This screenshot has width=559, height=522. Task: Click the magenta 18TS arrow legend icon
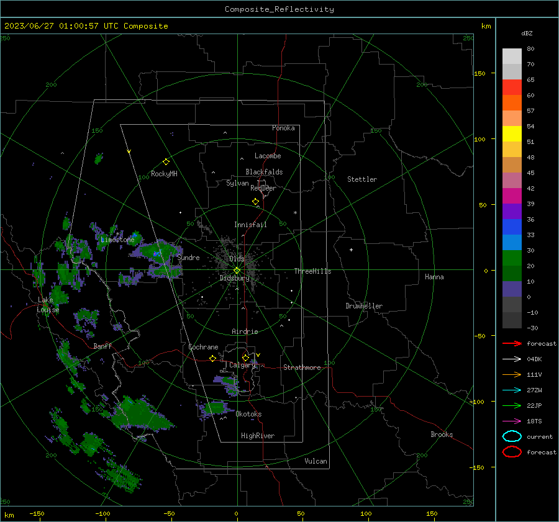pyautogui.click(x=512, y=421)
